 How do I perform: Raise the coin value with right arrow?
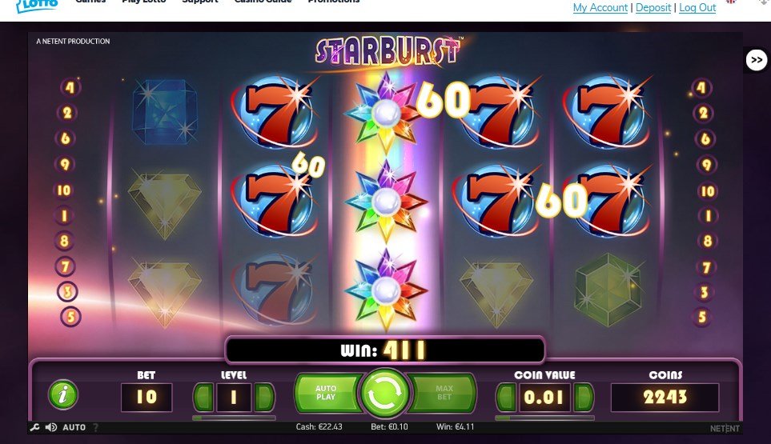pyautogui.click(x=584, y=397)
